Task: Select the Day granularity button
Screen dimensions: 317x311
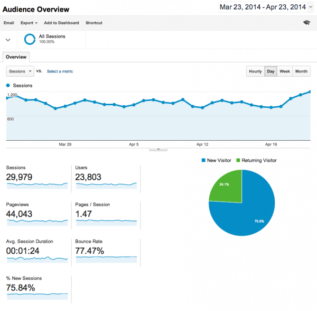Action: tap(271, 71)
